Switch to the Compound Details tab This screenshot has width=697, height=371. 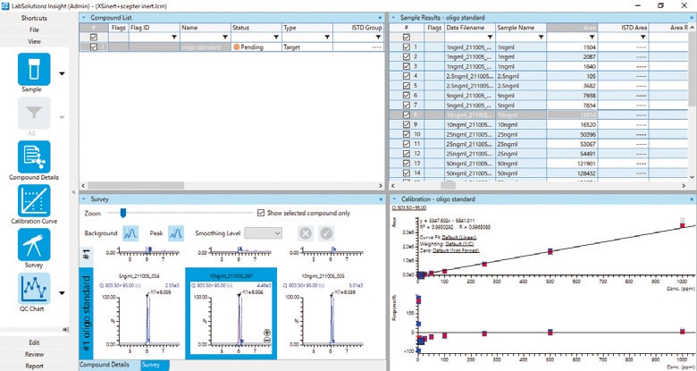pyautogui.click(x=106, y=365)
